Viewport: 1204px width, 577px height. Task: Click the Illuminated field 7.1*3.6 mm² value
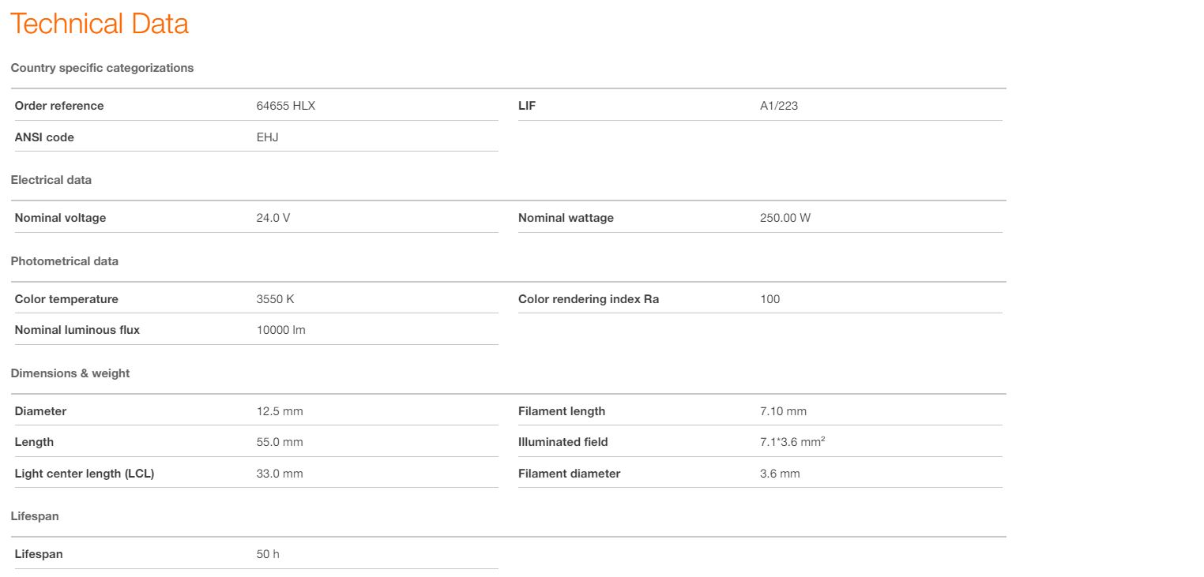[792, 442]
